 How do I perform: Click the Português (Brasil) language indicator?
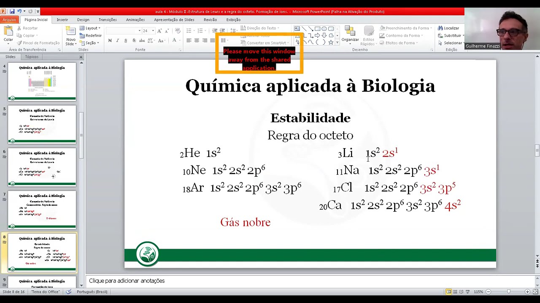coord(92,292)
